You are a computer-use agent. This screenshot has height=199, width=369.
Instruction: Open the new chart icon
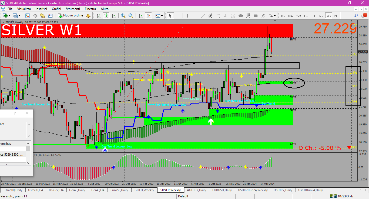point(5,16)
